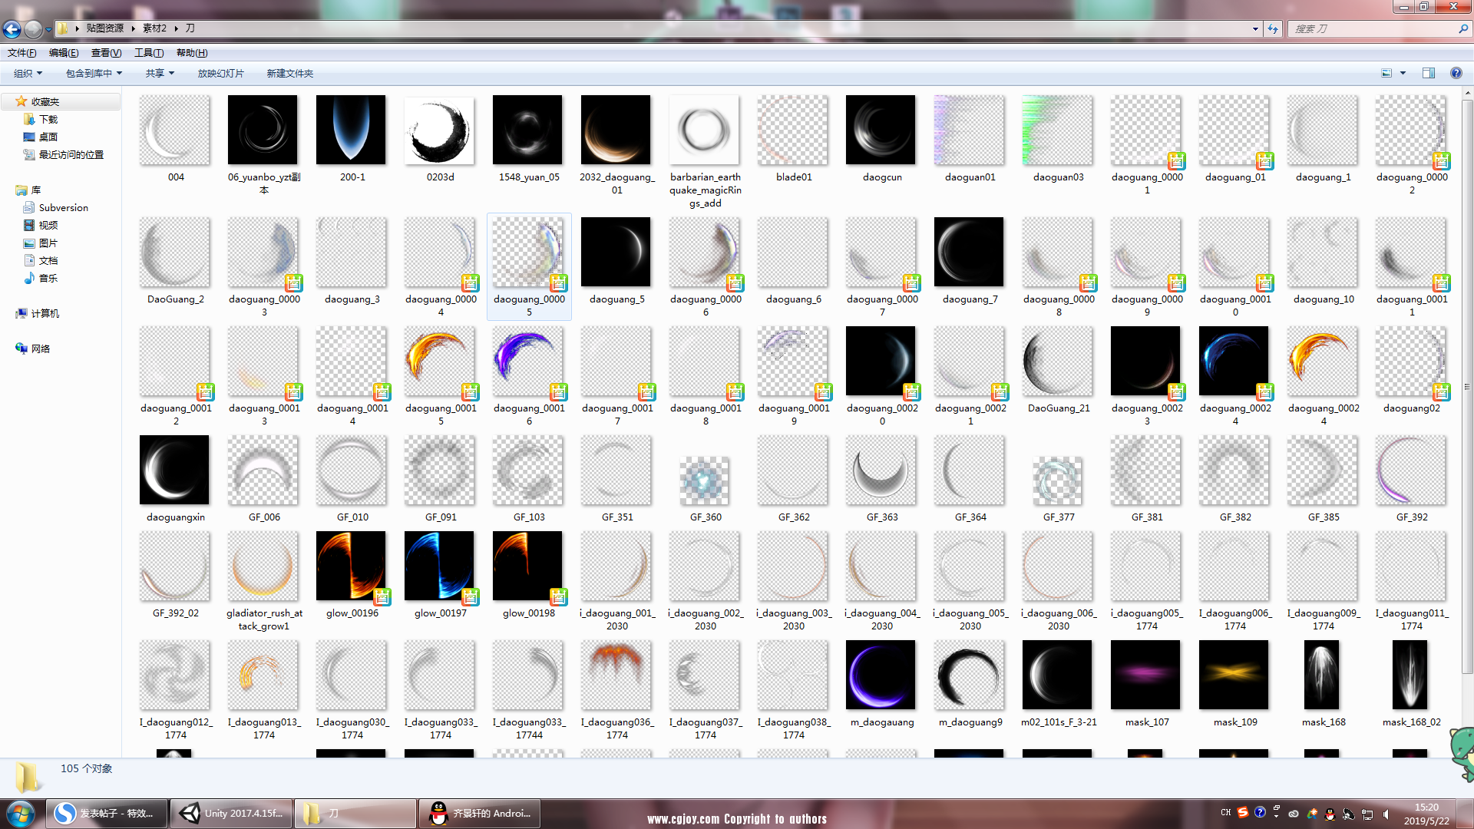This screenshot has height=829, width=1474.
Task: Select the 200-1 blue flame thumbnail
Action: click(x=352, y=130)
